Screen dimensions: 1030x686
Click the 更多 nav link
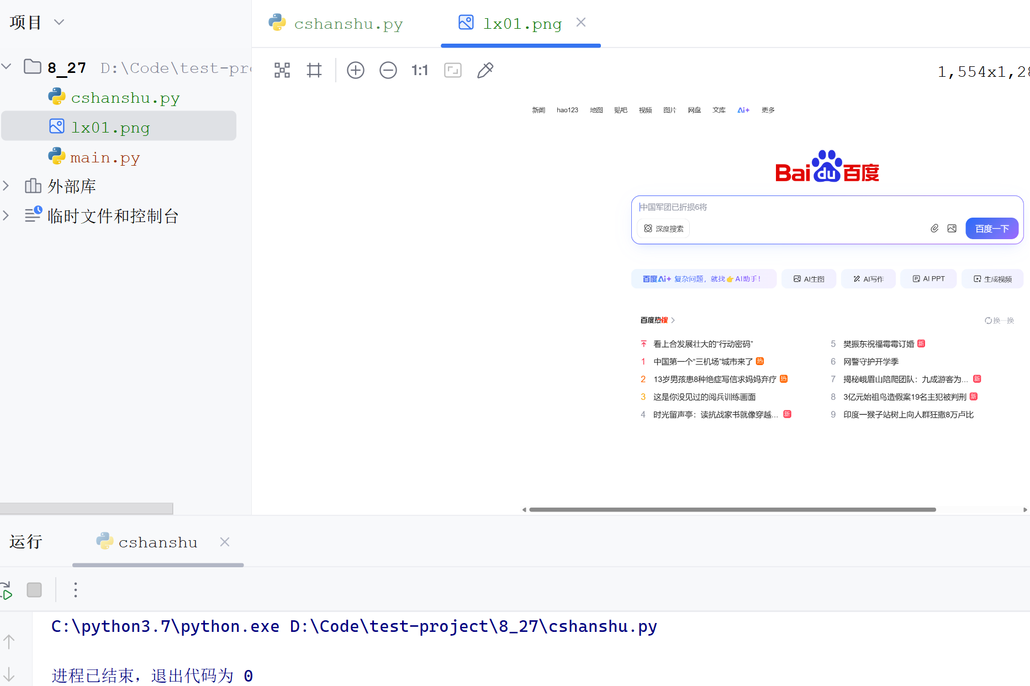coord(768,110)
